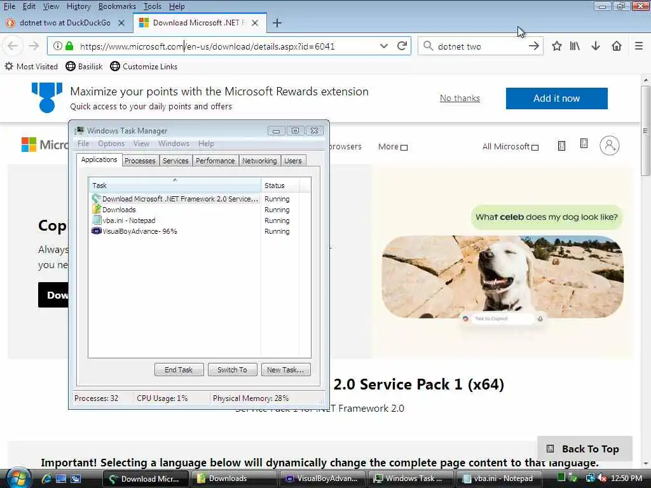Click the Switch between windows quick launch icon

(x=76, y=478)
